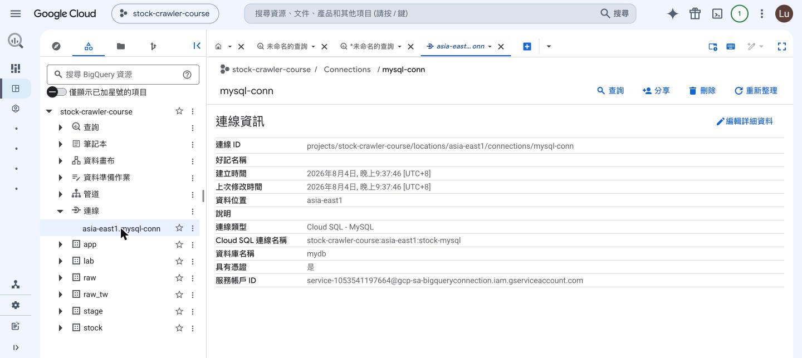Expand left navigation rail arrow
The height and width of the screenshot is (358, 802).
click(16, 347)
